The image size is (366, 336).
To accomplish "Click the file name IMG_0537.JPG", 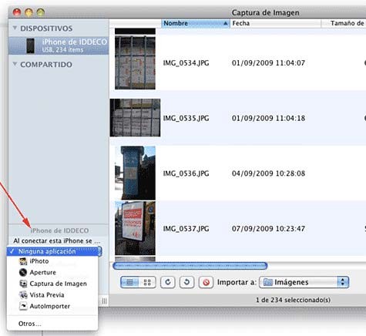I will coord(186,229).
